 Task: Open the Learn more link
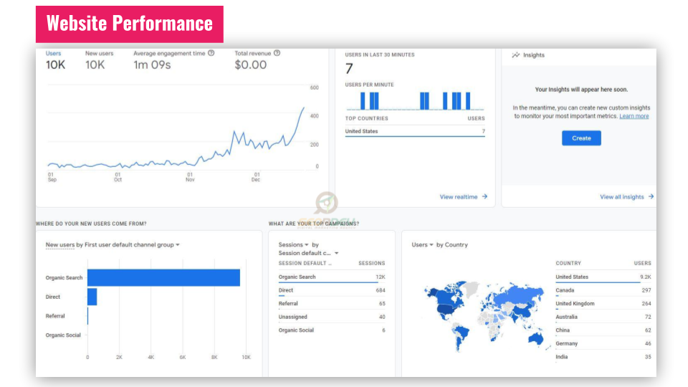[x=634, y=116]
